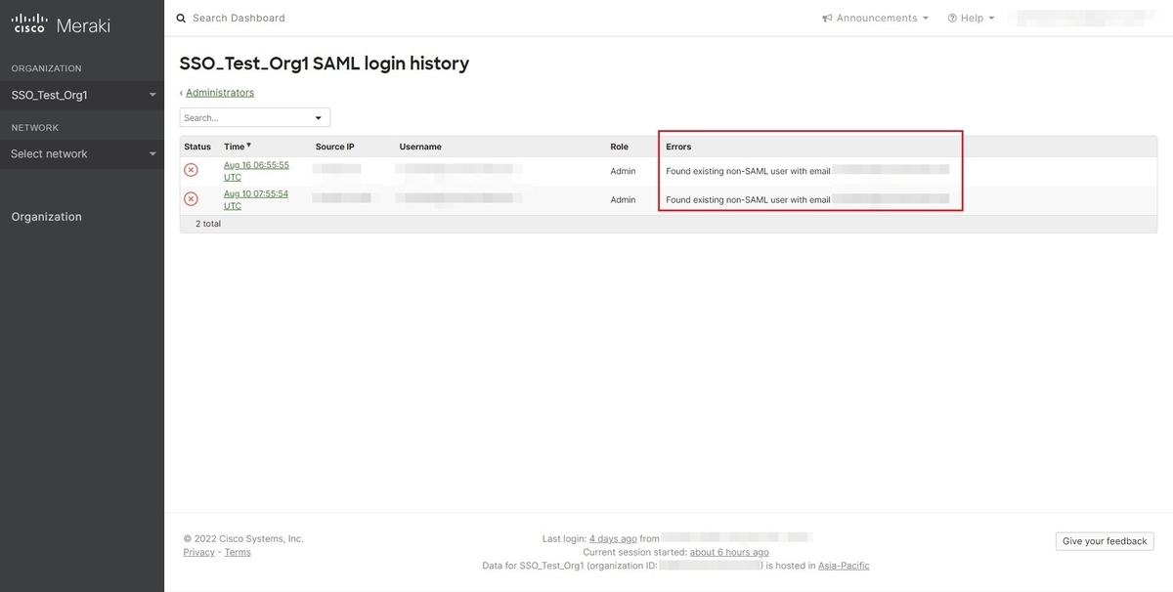This screenshot has height=592, width=1173.
Task: Open the Organization sidebar menu
Action: coord(47,217)
